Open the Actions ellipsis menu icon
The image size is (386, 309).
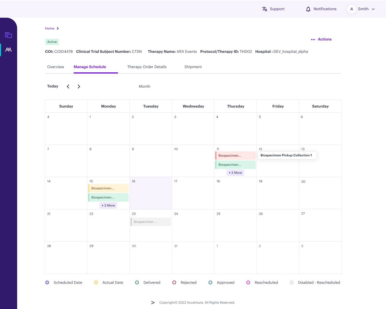point(313,39)
